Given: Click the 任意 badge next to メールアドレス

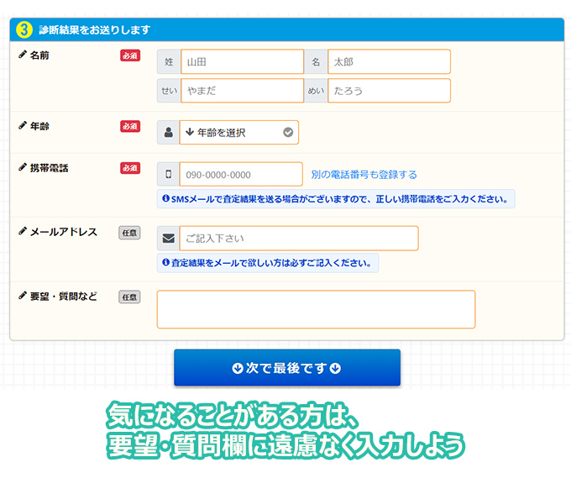Looking at the screenshot, I should point(129,233).
